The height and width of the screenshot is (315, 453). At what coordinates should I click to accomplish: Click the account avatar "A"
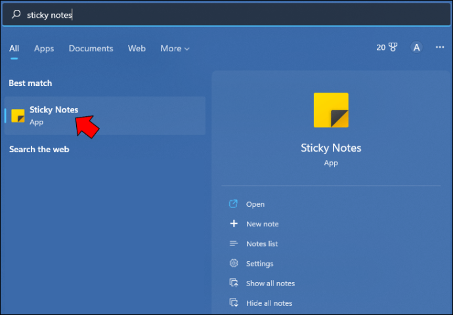click(x=416, y=47)
